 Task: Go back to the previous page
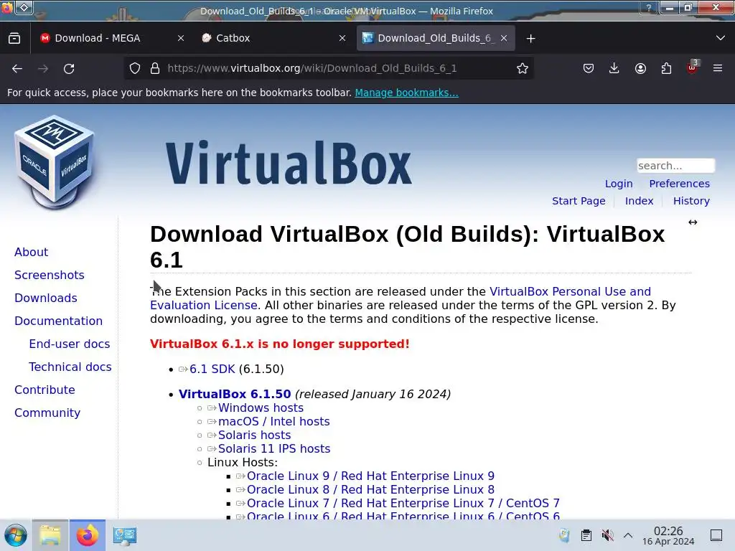pyautogui.click(x=17, y=68)
